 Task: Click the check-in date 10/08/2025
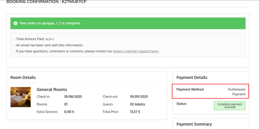(73, 97)
